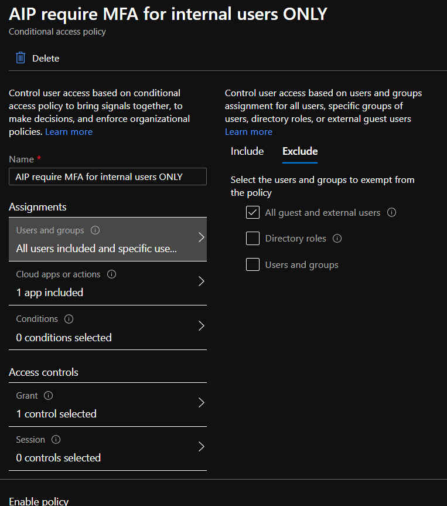Expand the Conditions section chevron

pyautogui.click(x=202, y=326)
